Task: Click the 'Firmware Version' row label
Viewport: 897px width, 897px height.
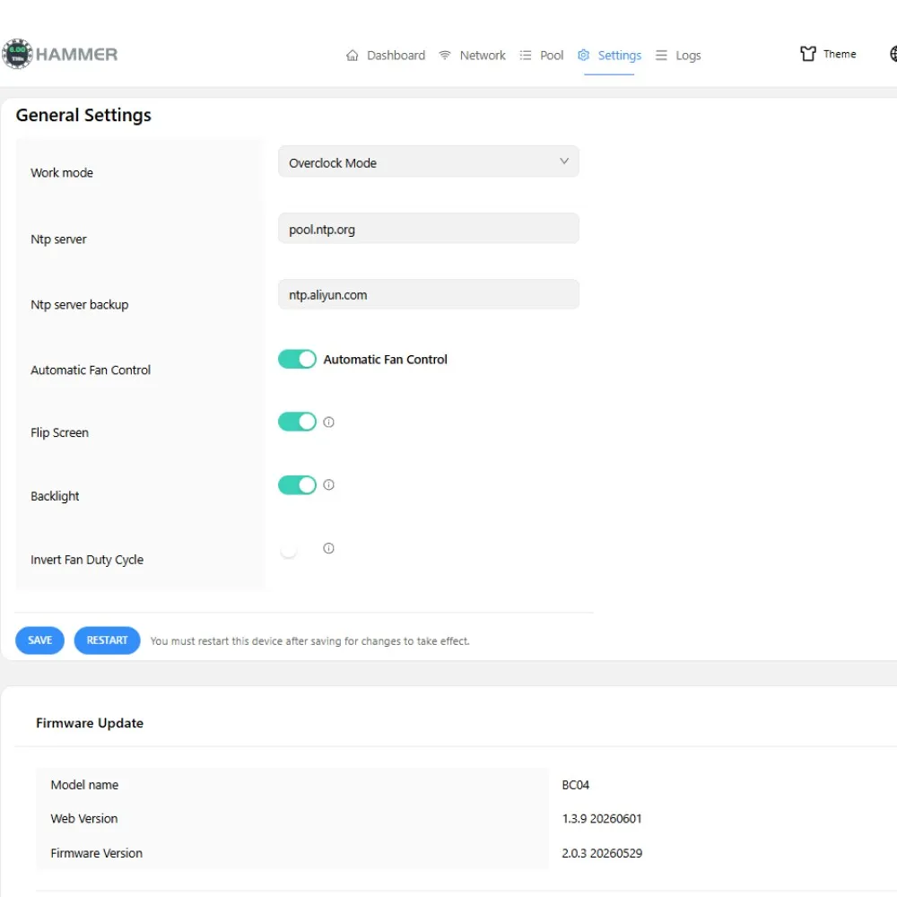Action: click(97, 853)
